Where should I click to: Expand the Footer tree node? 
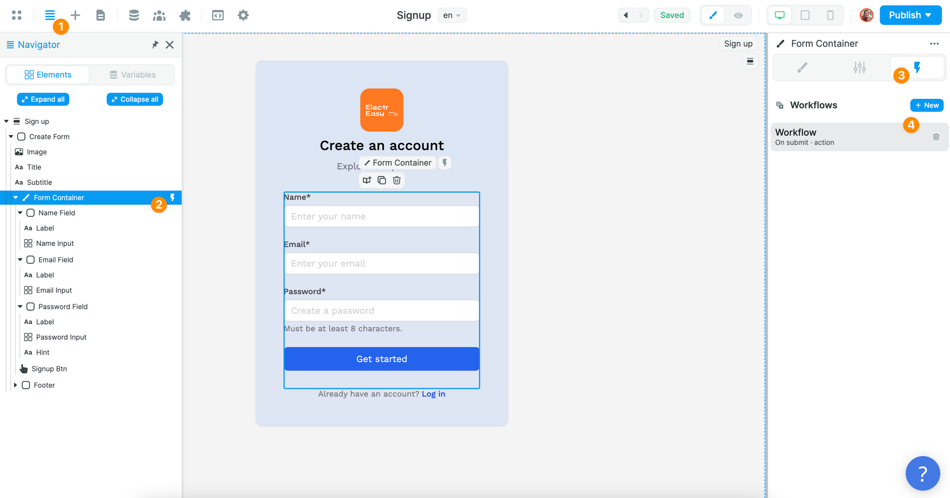coord(15,385)
